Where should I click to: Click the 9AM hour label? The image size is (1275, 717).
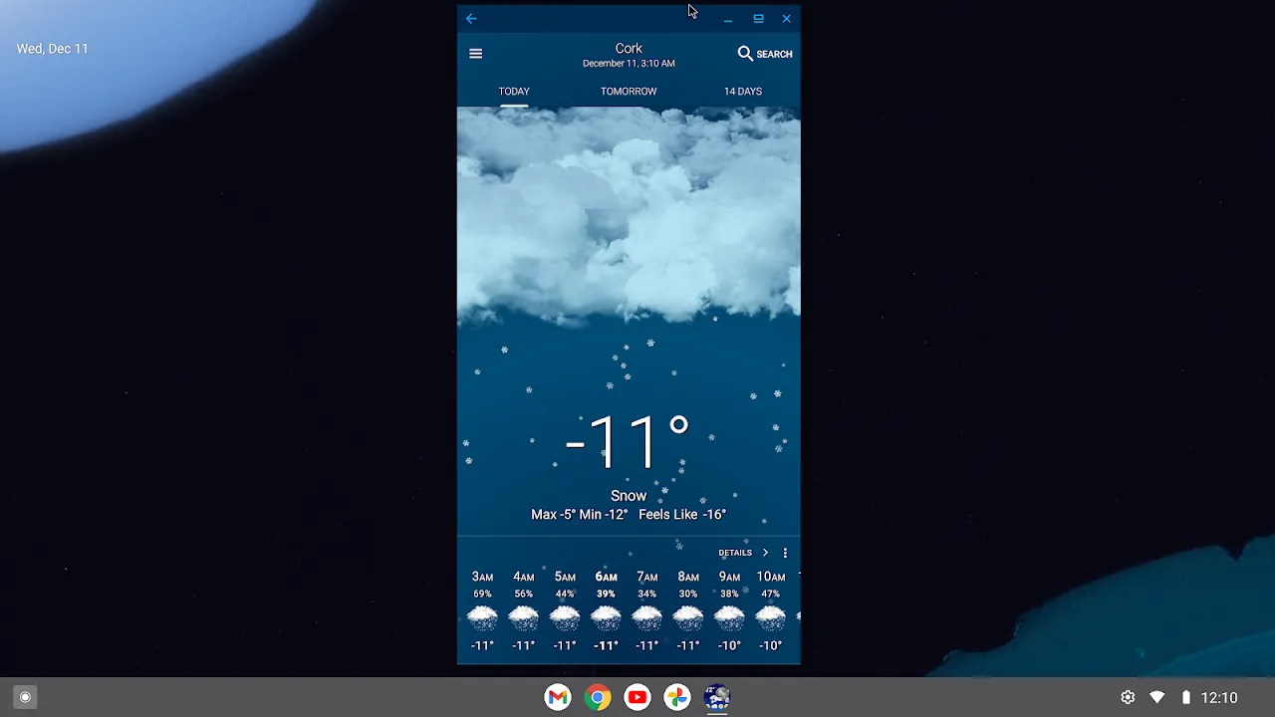click(x=729, y=577)
